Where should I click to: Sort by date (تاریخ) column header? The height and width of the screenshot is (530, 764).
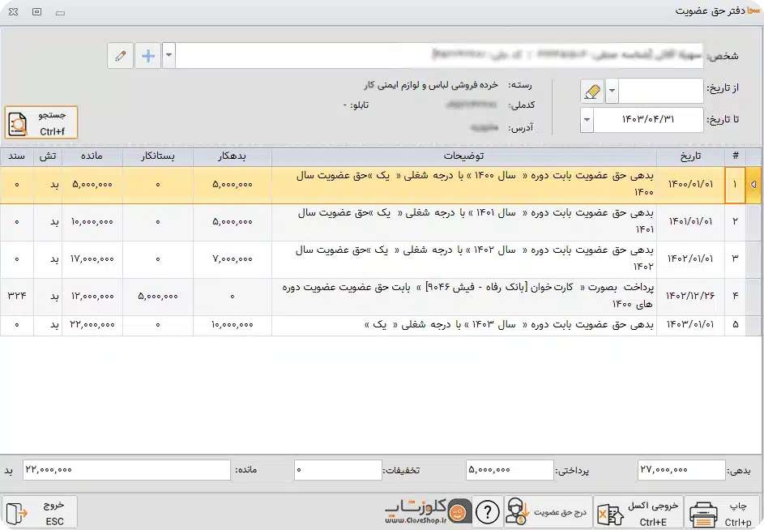coord(690,156)
